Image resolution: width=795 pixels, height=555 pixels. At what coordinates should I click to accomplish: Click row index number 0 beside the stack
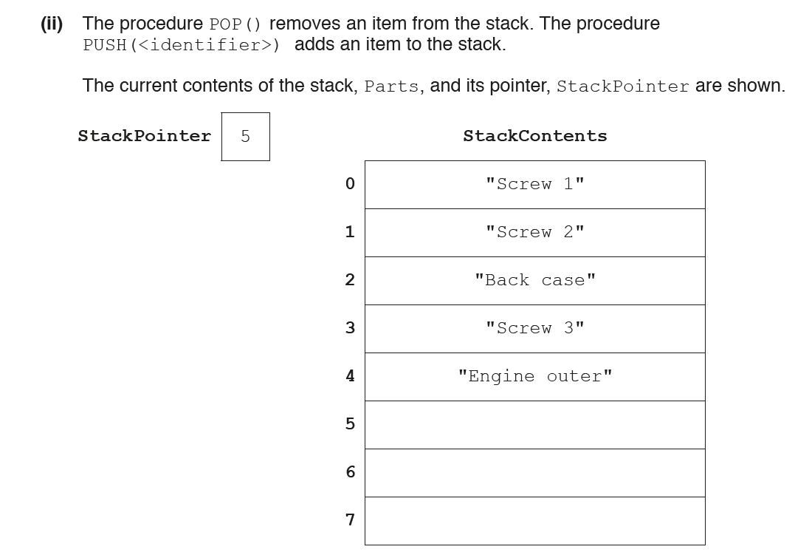(x=350, y=183)
